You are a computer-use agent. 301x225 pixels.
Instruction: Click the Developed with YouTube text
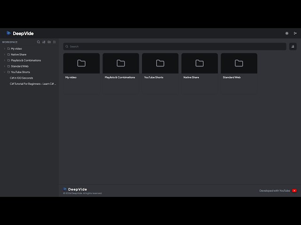[275, 191]
